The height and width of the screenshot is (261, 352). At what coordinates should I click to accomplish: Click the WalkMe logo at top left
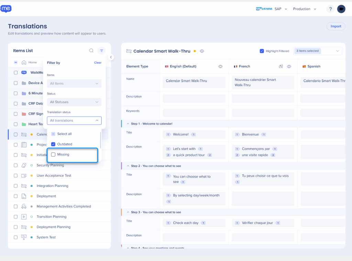(x=6, y=9)
